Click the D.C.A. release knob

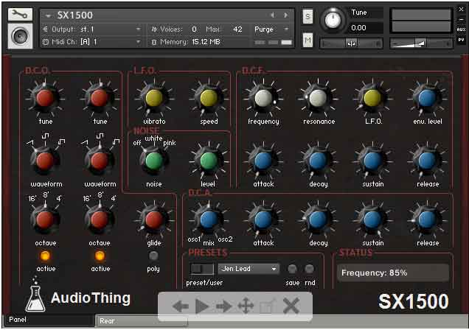(427, 220)
